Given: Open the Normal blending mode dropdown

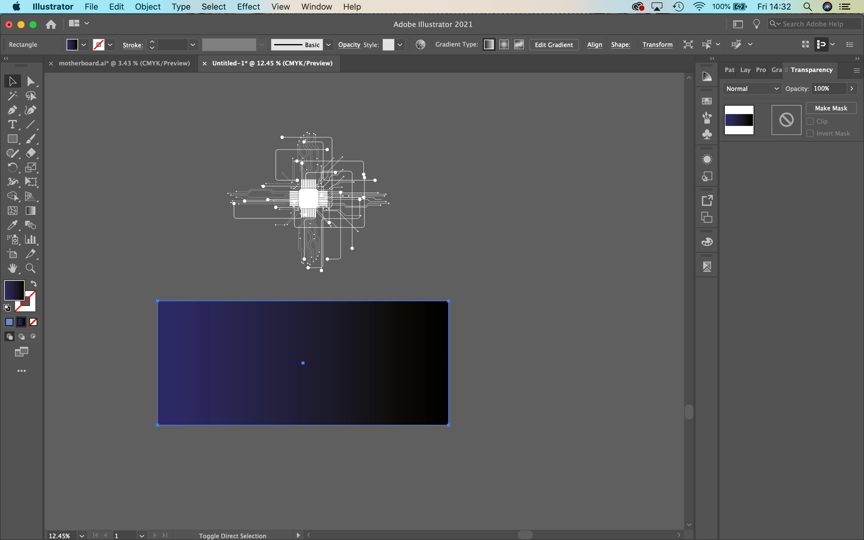Looking at the screenshot, I should point(752,88).
